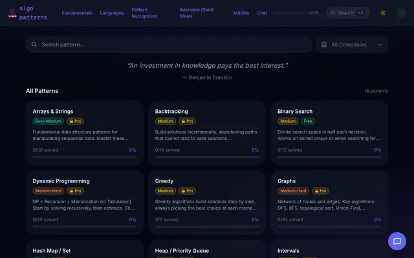Open the Arrays & Strings pattern card
The image size is (414, 258).
[x=85, y=133]
